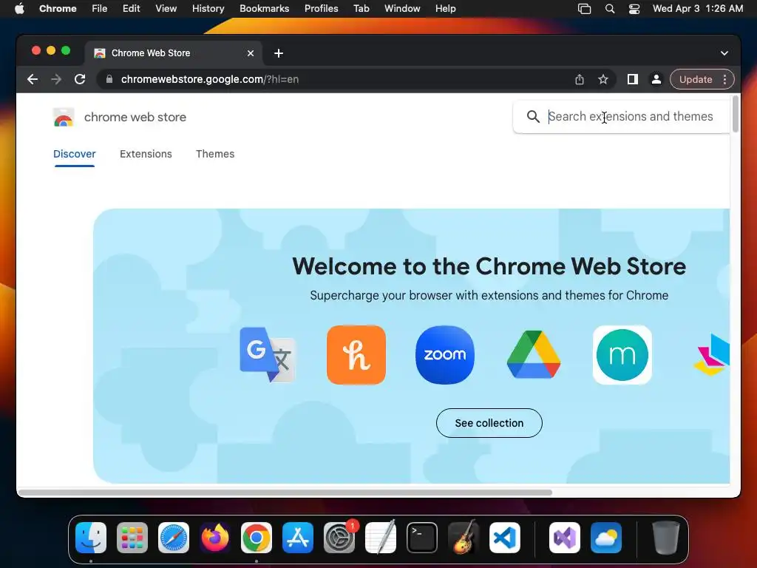Viewport: 757px width, 568px height.
Task: Open the Trash in the dock
Action: pyautogui.click(x=666, y=538)
